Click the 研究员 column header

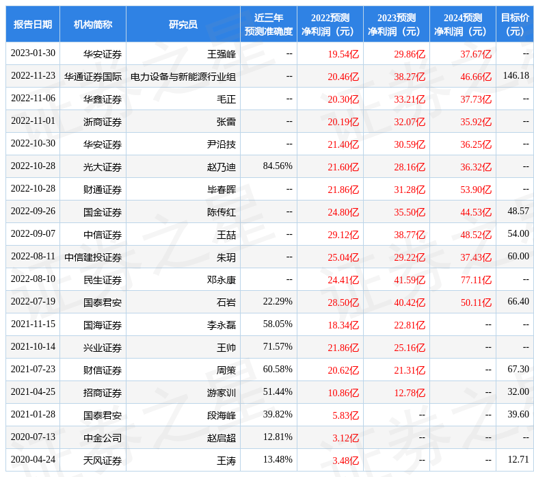tap(183, 25)
